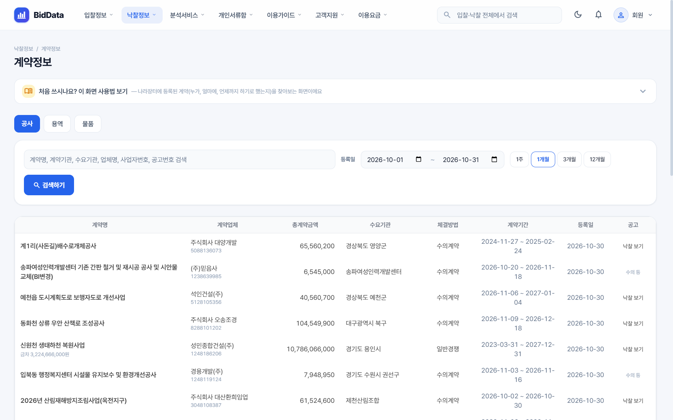
Task: Click the book guide icon
Action: click(28, 91)
